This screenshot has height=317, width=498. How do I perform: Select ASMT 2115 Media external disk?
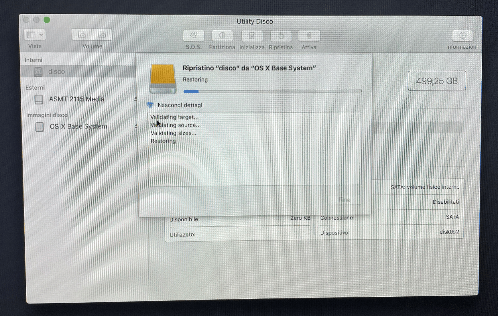(x=76, y=99)
